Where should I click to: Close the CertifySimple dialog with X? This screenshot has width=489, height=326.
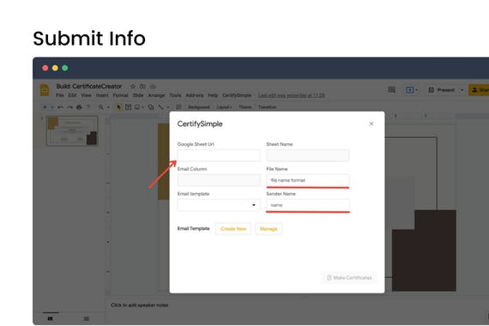coord(371,124)
